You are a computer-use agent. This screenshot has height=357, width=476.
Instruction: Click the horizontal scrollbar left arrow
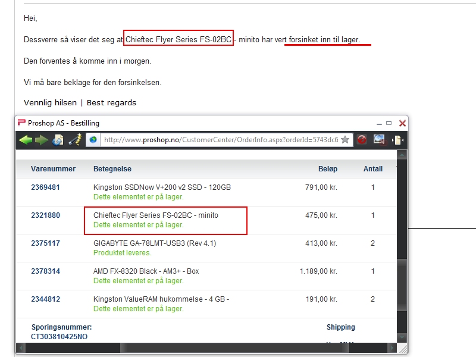21,348
